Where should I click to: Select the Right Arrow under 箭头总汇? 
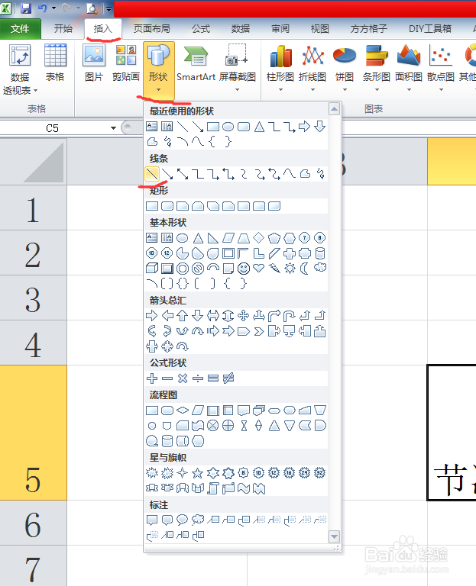pos(152,316)
